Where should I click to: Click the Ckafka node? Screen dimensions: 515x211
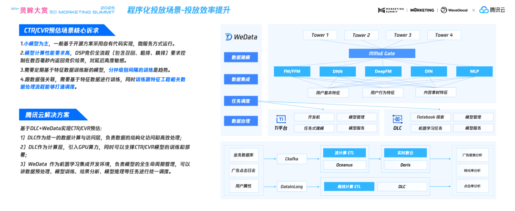[x=291, y=159]
